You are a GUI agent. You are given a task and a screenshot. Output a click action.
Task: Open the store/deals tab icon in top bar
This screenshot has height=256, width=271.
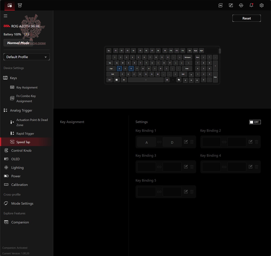pos(20,5)
